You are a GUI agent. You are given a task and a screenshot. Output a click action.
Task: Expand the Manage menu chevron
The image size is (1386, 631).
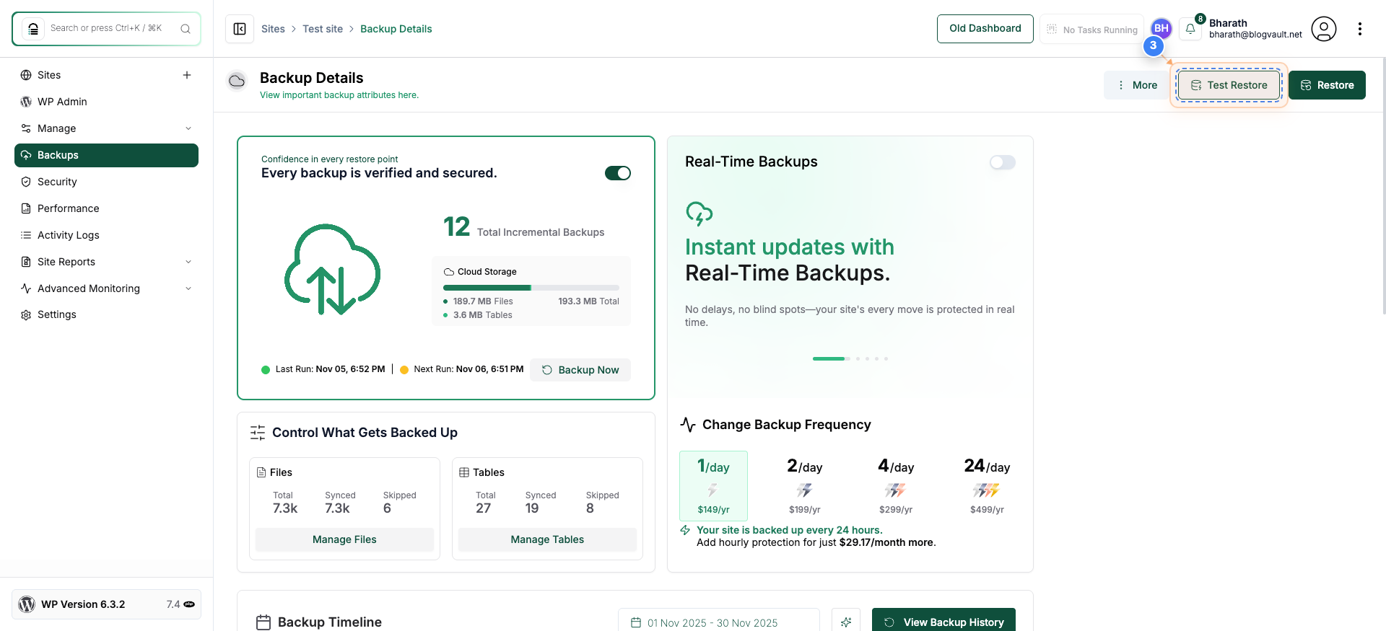click(188, 128)
